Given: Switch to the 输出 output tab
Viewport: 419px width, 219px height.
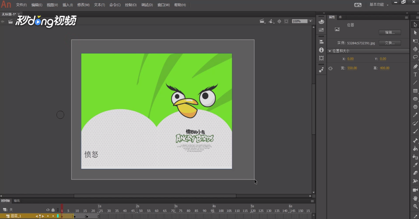Looking at the screenshot, I should (17, 201).
